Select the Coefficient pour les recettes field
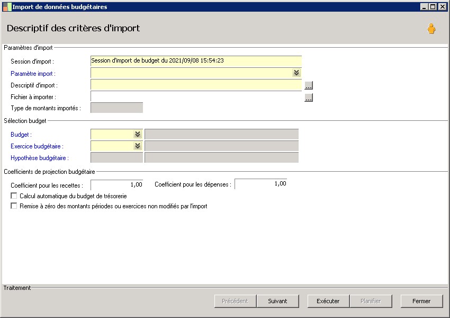Image resolution: width=450 pixels, height=318 pixels. [x=117, y=184]
